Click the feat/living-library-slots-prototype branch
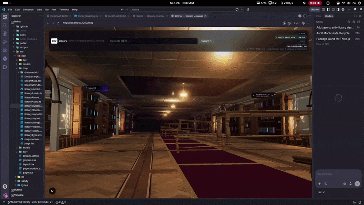 click(28, 202)
